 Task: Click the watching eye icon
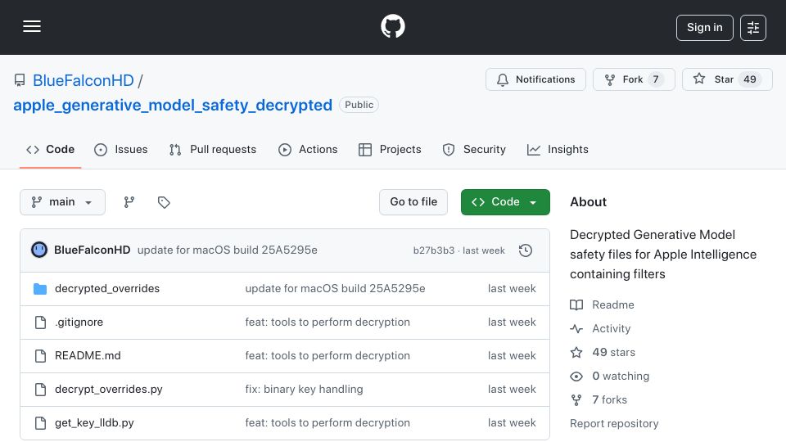(x=576, y=376)
